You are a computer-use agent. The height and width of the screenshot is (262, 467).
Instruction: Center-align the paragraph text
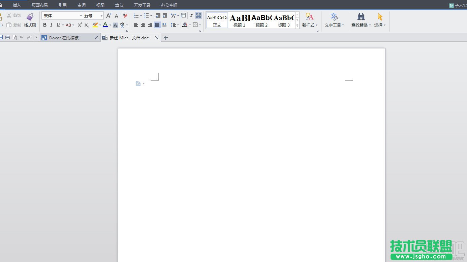(143, 25)
